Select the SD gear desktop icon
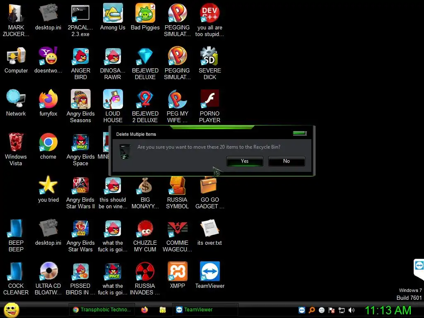Screen dimensions: 424x318 click(x=210, y=63)
